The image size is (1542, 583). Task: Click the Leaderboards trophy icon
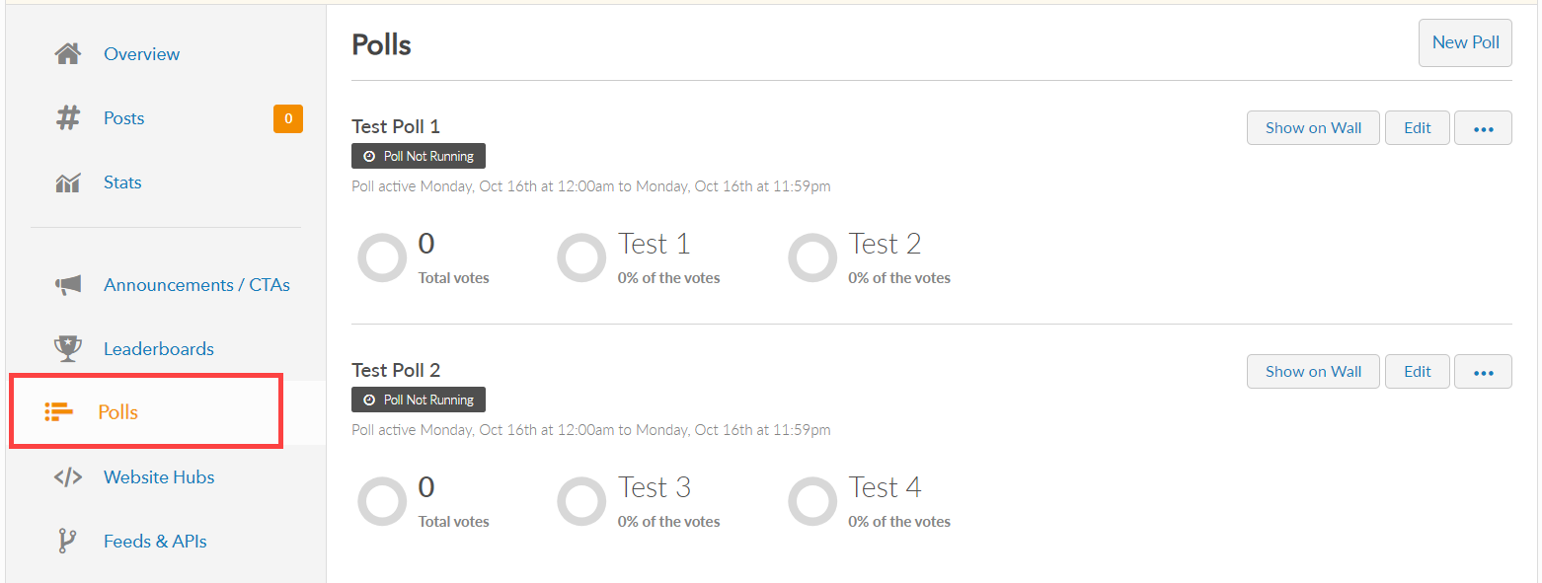[67, 349]
